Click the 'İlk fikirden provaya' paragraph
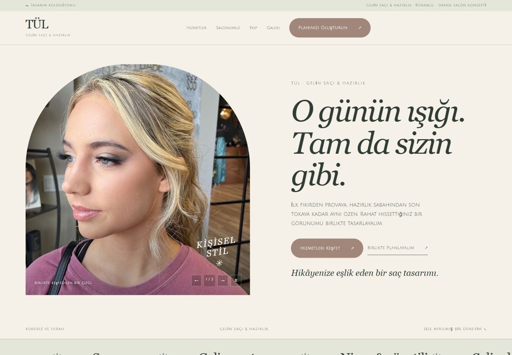This screenshot has width=512, height=355. (357, 214)
